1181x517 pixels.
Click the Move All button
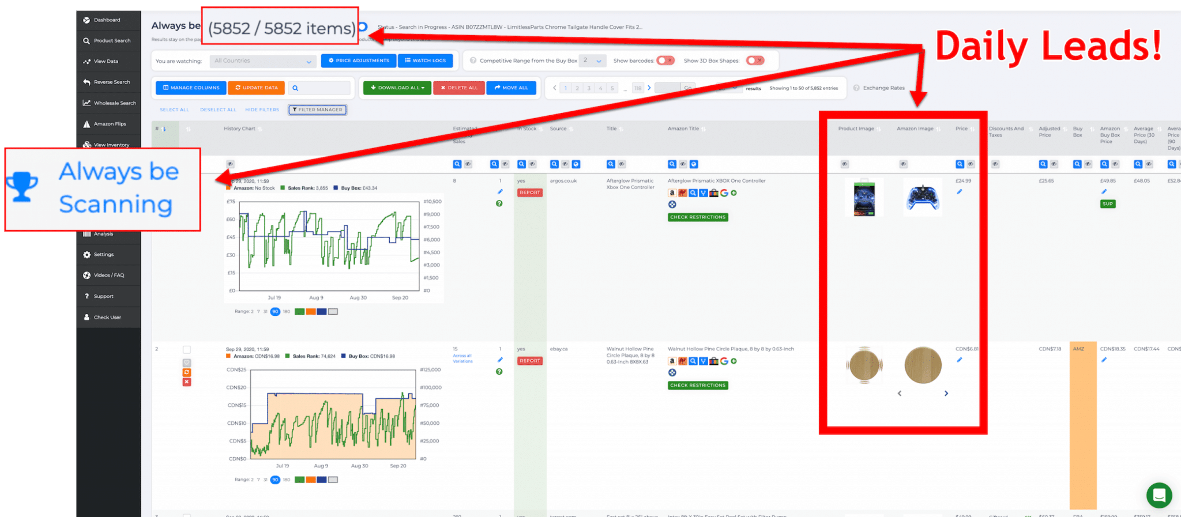pos(511,88)
